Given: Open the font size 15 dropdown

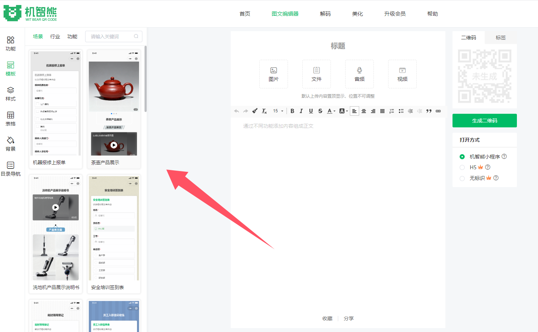Looking at the screenshot, I should 278,111.
